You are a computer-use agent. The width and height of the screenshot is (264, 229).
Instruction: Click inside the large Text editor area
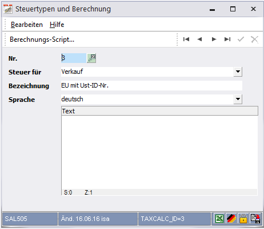159,152
